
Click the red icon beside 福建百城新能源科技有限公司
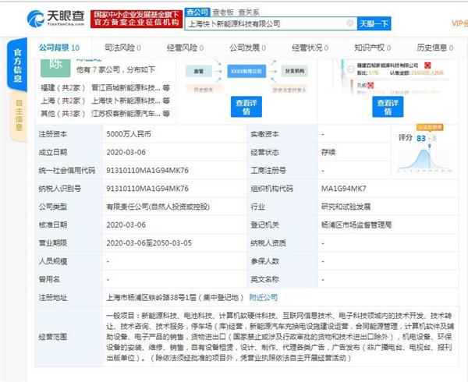pyautogui.click(x=427, y=65)
